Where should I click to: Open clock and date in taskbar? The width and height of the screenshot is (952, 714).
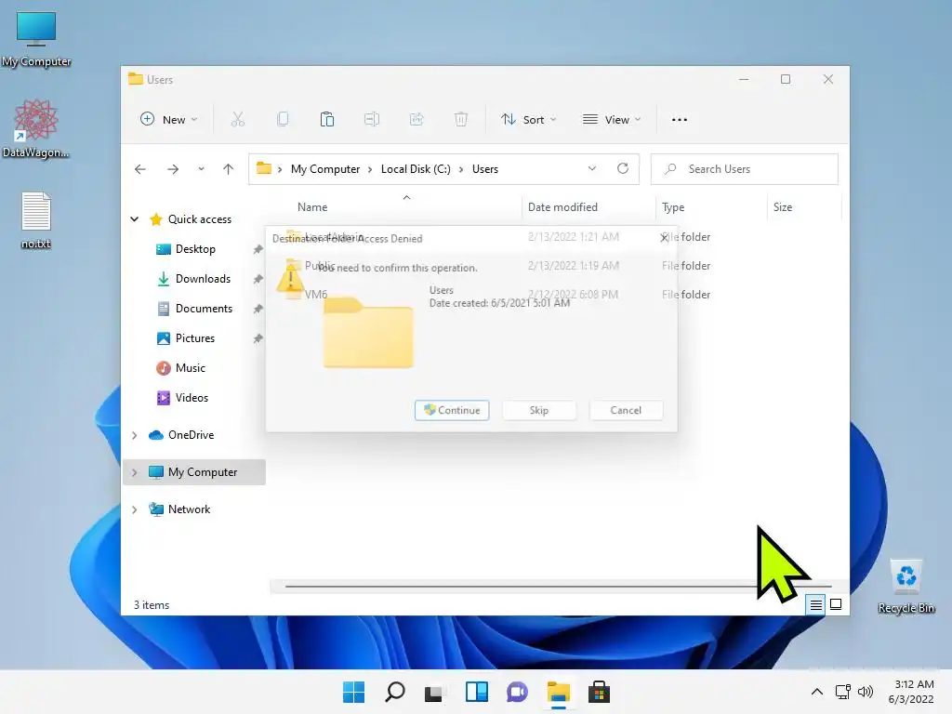(x=913, y=692)
